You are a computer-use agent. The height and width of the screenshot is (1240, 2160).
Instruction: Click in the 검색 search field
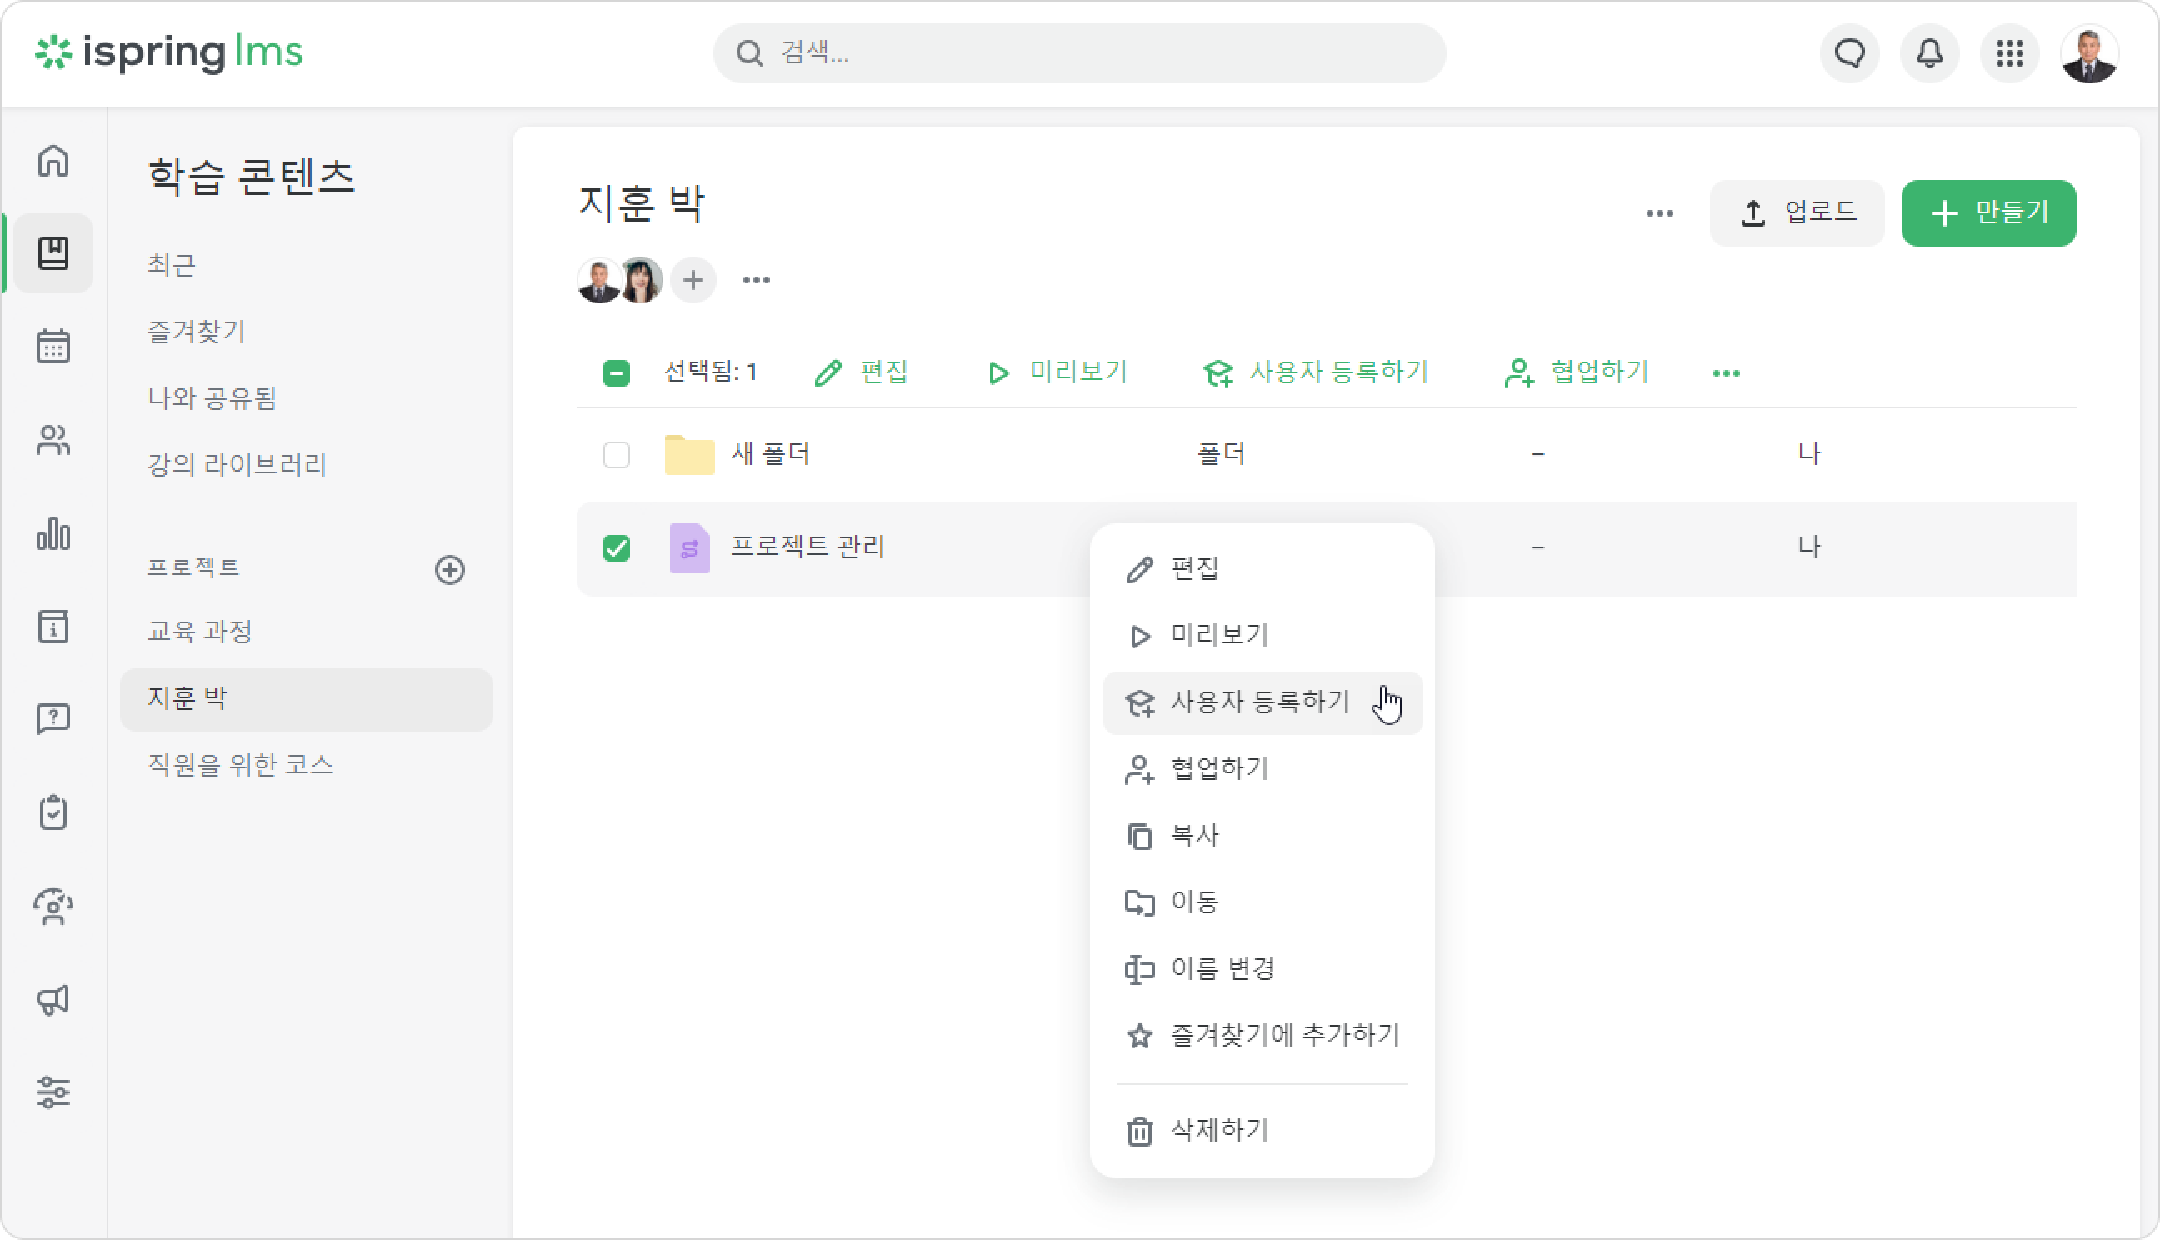pyautogui.click(x=1078, y=53)
